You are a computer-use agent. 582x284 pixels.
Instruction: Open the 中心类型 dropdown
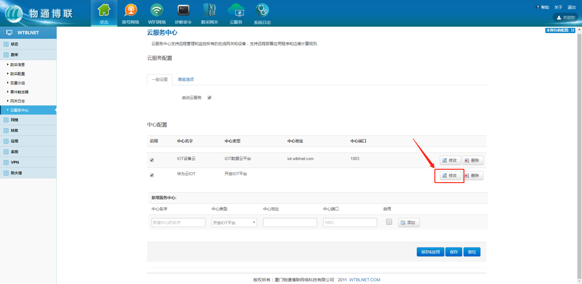point(234,223)
